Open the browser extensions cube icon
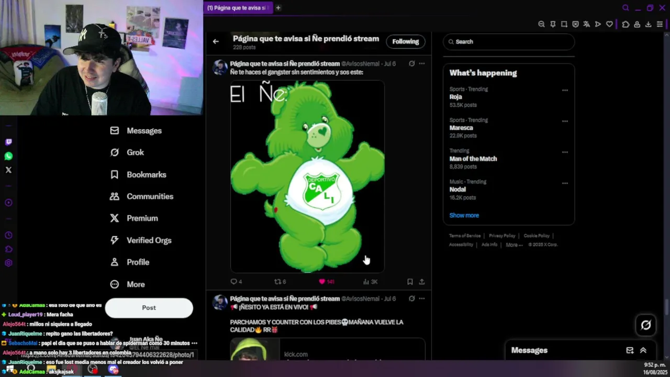The width and height of the screenshot is (670, 377). [x=626, y=24]
